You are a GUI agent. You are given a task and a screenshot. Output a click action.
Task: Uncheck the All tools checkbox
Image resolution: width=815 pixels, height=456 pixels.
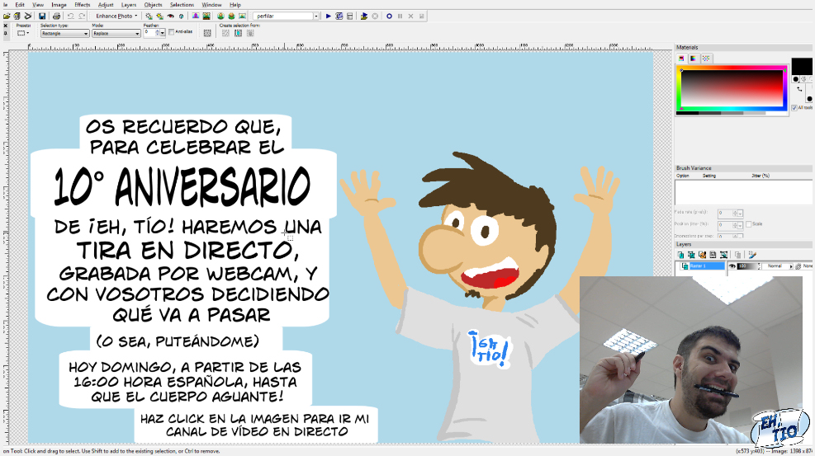[x=794, y=107]
